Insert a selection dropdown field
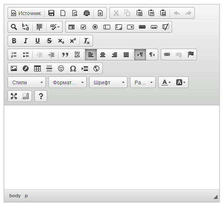This screenshot has width=223, height=204. coord(130,27)
